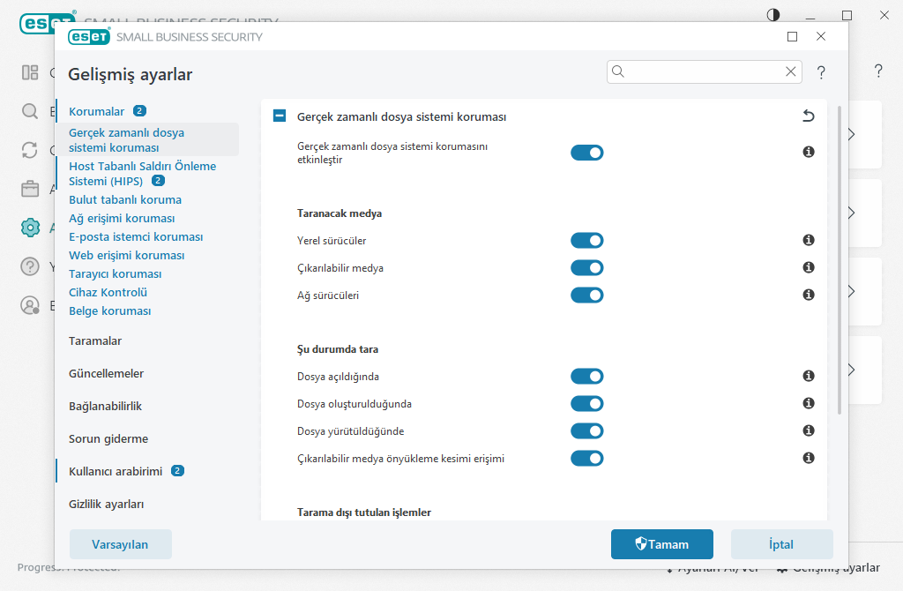The width and height of the screenshot is (903, 591).
Task: Click the Varsayılan button
Action: click(x=120, y=544)
